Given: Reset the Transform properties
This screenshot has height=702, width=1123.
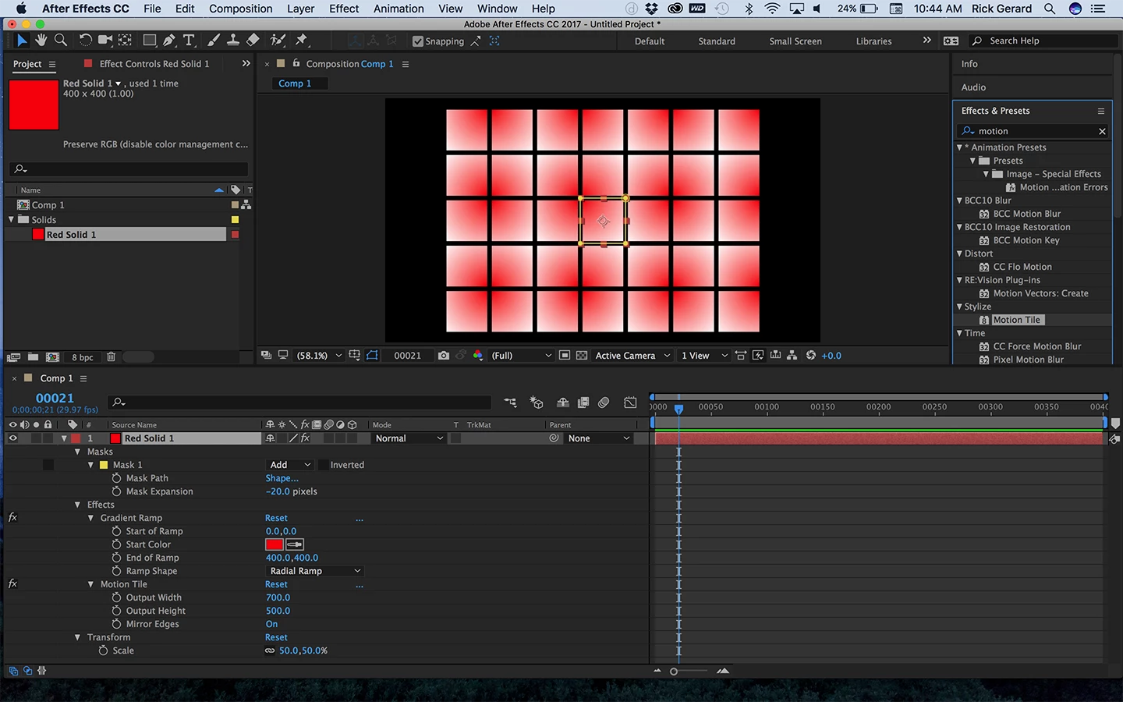Looking at the screenshot, I should point(276,637).
